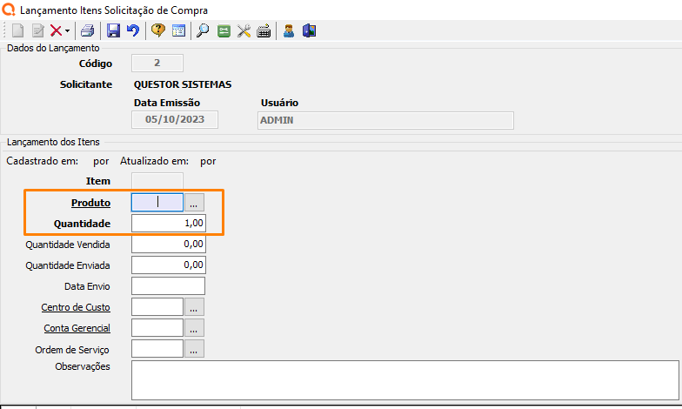
Task: Click the user person icon
Action: point(288,31)
